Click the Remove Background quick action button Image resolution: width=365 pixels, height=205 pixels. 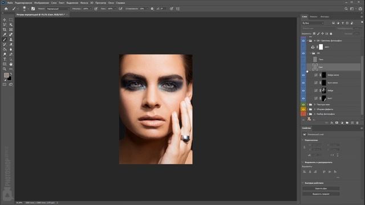point(321,188)
